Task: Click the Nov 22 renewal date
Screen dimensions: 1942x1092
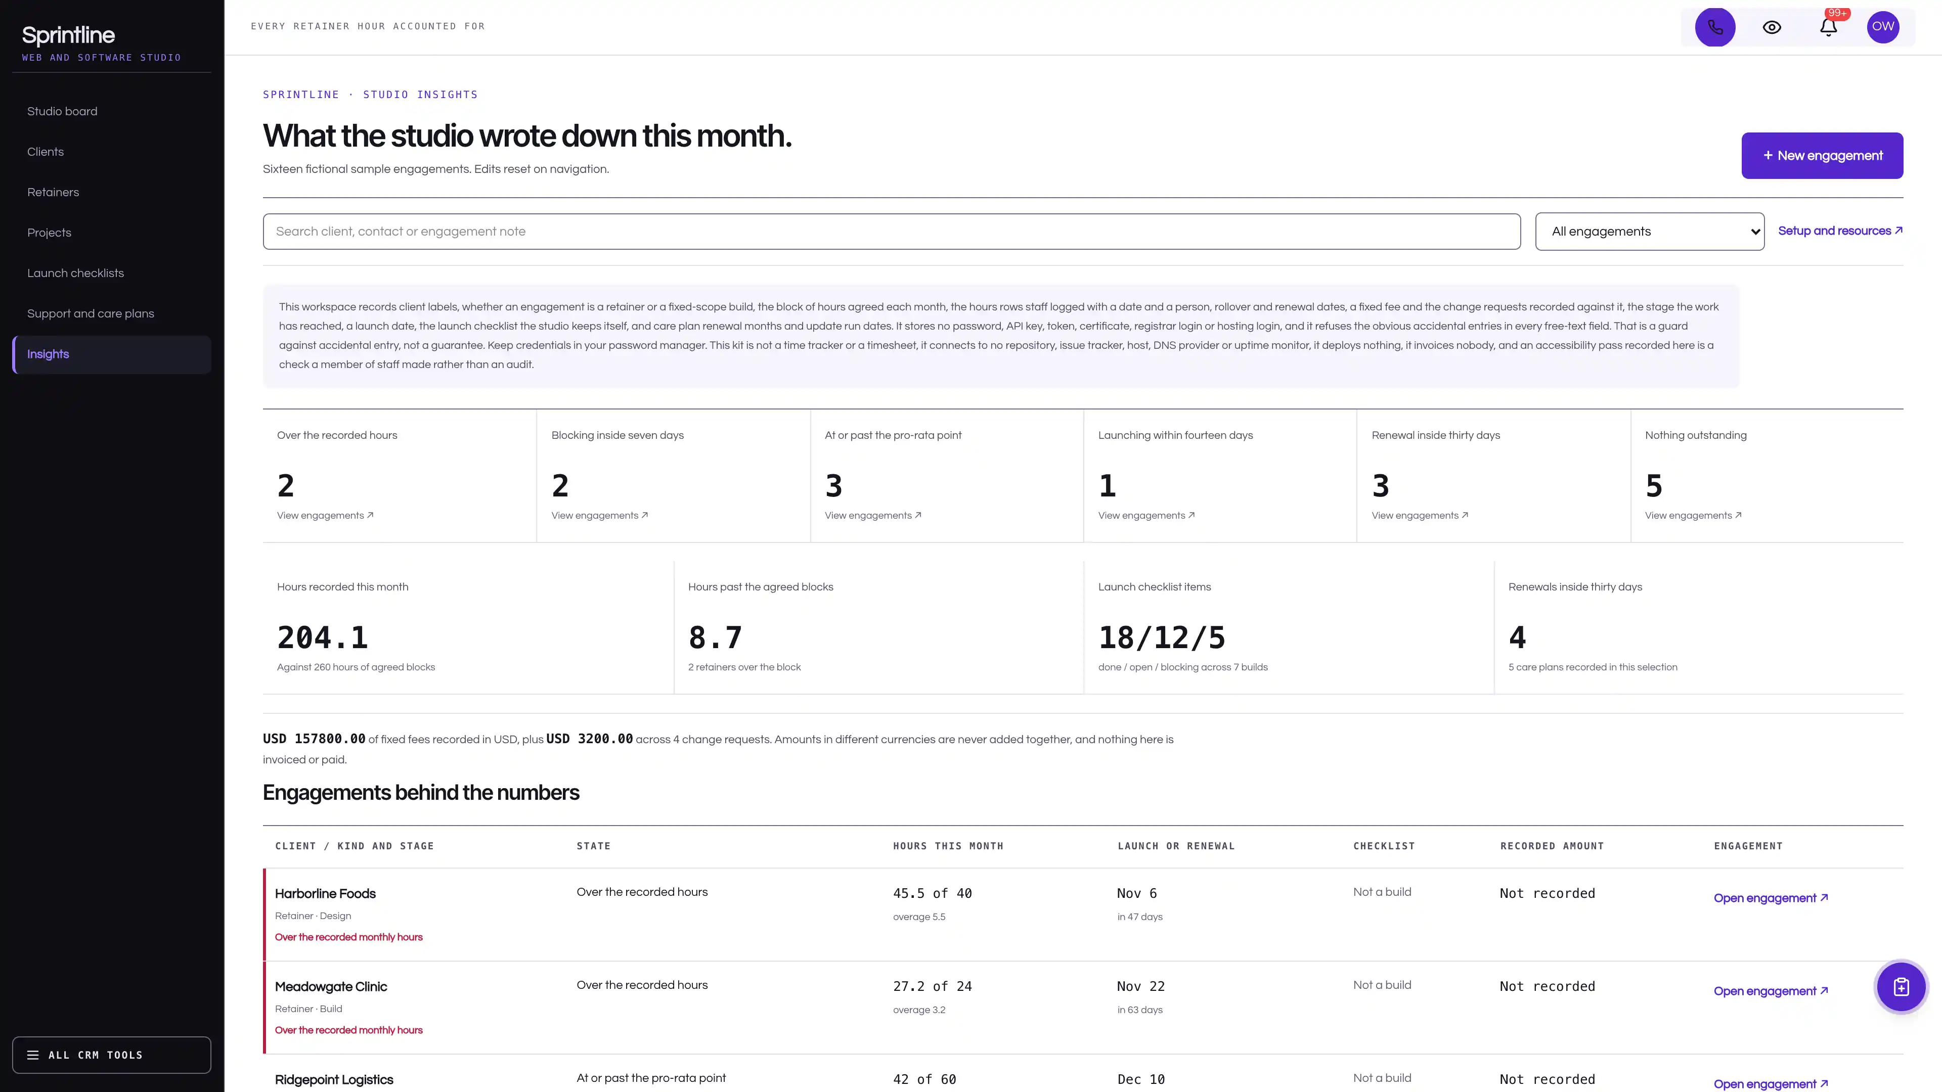Action: pyautogui.click(x=1140, y=986)
